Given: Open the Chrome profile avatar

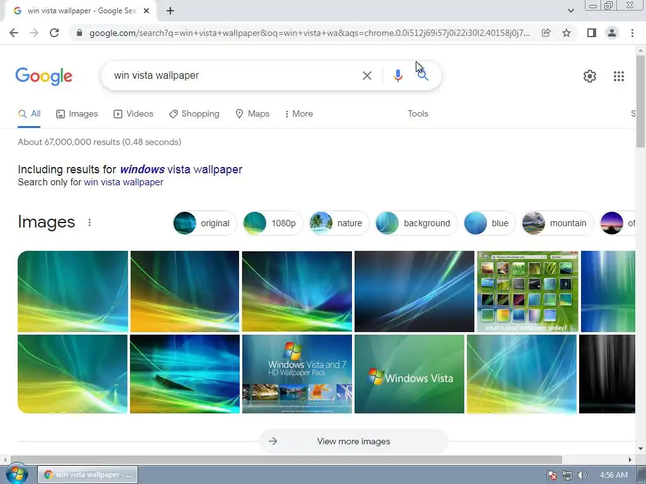Looking at the screenshot, I should pyautogui.click(x=612, y=33).
